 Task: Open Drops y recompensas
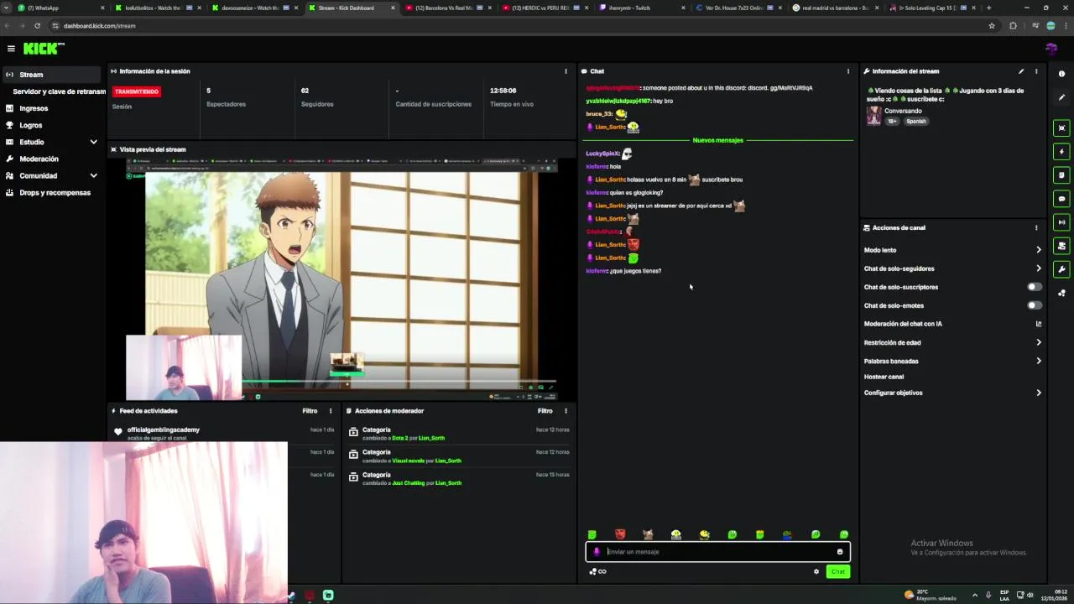55,192
